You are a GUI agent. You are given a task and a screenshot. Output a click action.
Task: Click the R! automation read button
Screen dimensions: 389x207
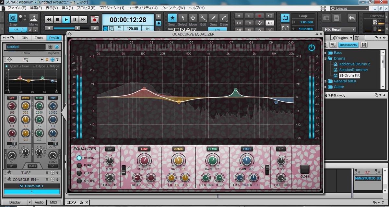click(x=270, y=23)
